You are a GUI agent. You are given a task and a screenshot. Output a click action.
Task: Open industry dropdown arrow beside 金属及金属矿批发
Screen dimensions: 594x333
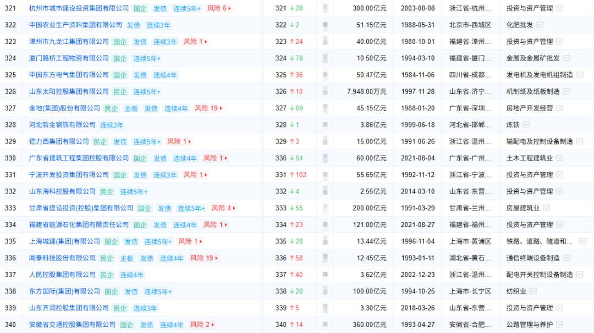click(x=566, y=58)
